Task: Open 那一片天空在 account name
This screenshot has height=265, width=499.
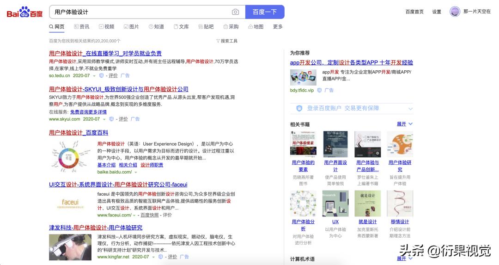Action: pos(477,12)
